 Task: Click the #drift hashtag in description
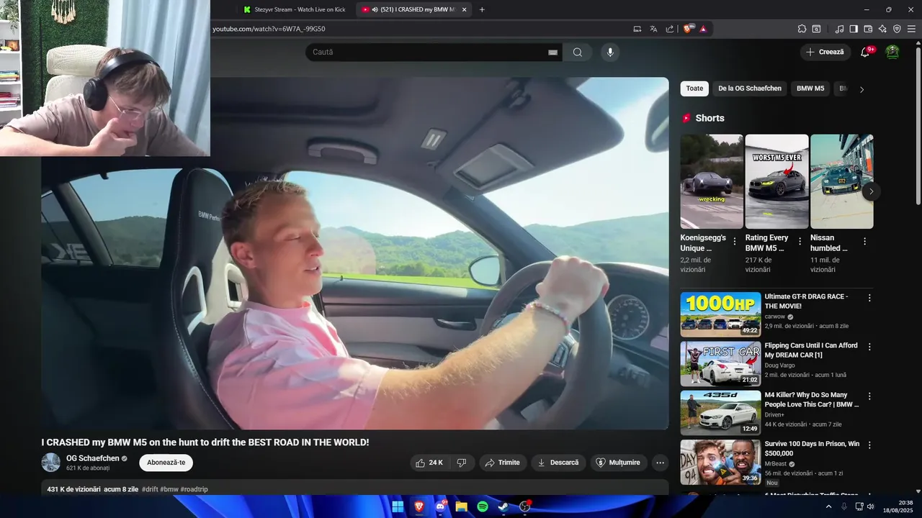point(150,489)
